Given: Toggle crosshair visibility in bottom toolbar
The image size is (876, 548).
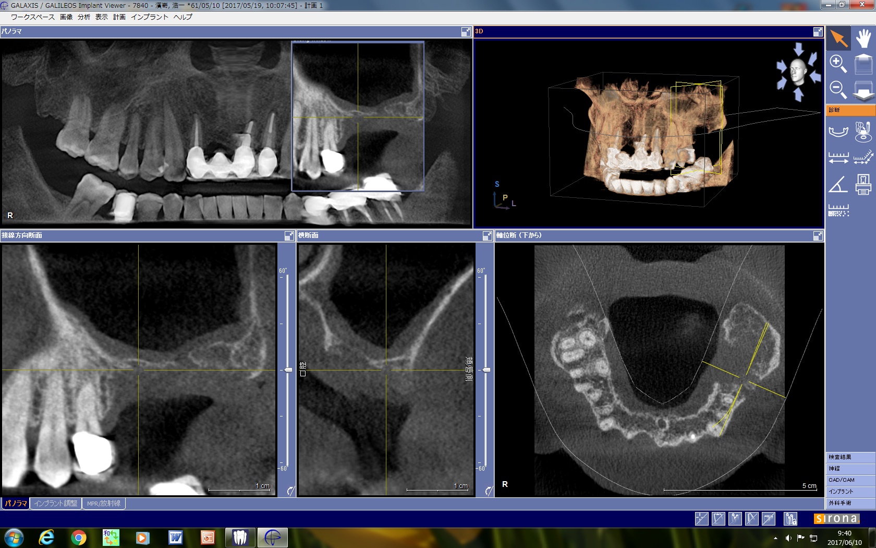Looking at the screenshot, I should (701, 518).
